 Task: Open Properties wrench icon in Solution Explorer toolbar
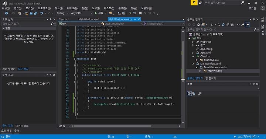243,25
